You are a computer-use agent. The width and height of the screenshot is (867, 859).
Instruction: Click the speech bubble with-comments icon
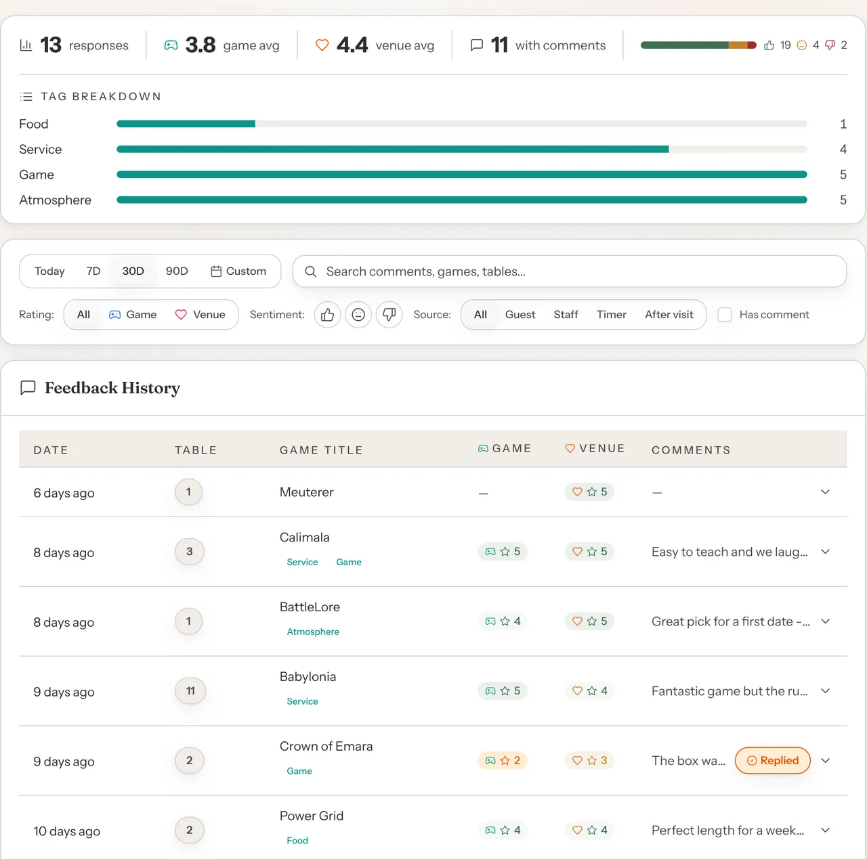477,45
